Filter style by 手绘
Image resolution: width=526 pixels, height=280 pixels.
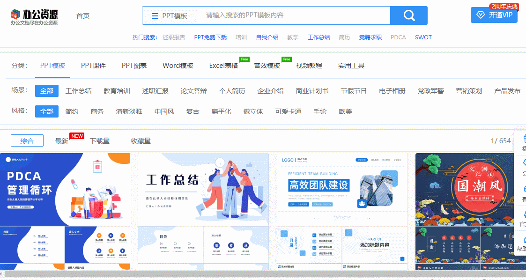320,111
